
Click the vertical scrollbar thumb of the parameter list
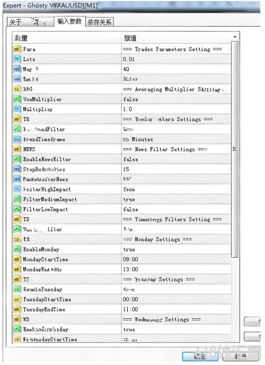[x=235, y=149]
